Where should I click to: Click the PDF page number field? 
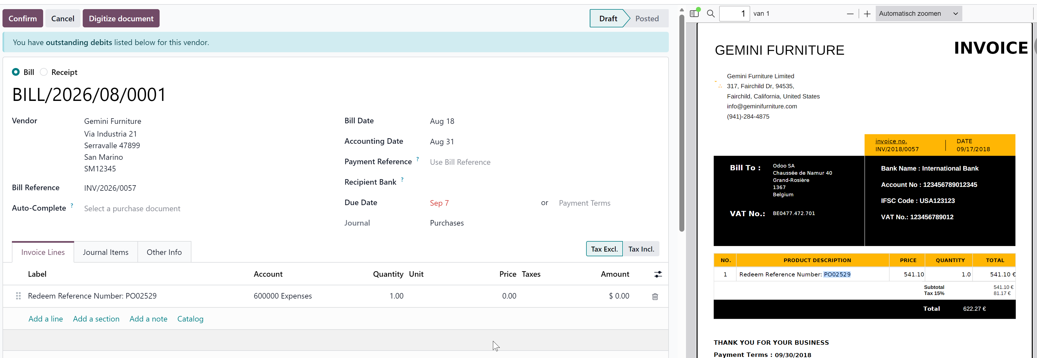pyautogui.click(x=734, y=14)
